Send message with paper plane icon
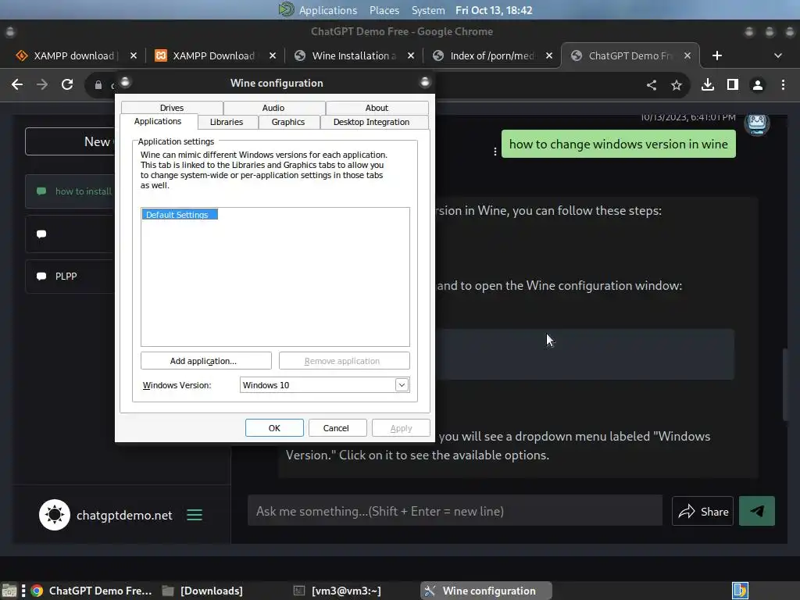The height and width of the screenshot is (600, 800). pos(756,511)
